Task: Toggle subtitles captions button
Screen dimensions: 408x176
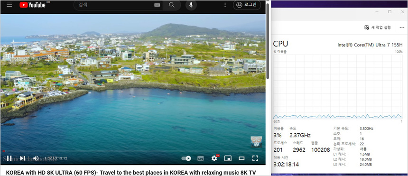Action: [x=200, y=158]
